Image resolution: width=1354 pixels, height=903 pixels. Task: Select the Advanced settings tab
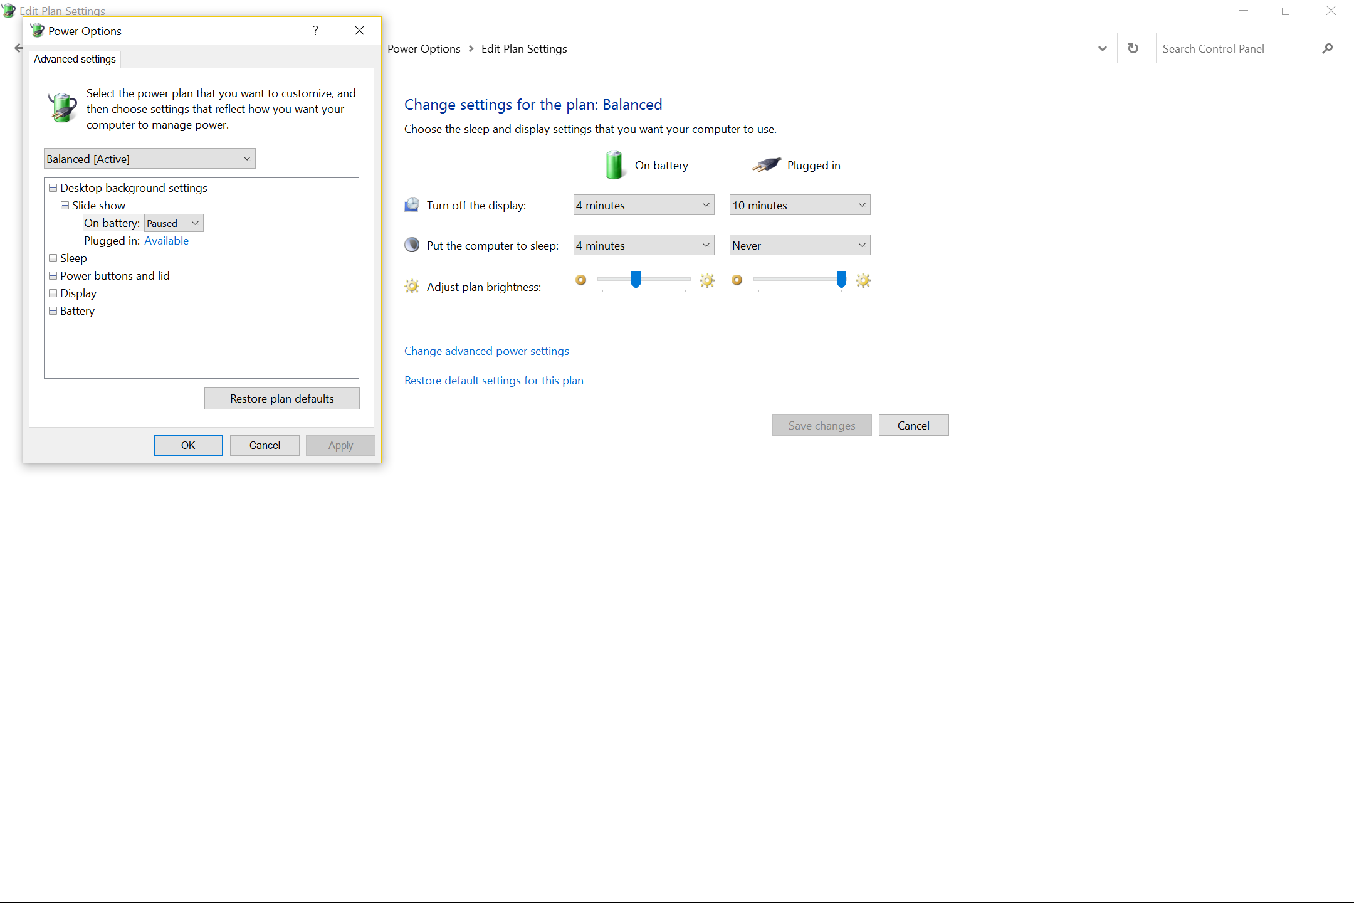click(75, 59)
